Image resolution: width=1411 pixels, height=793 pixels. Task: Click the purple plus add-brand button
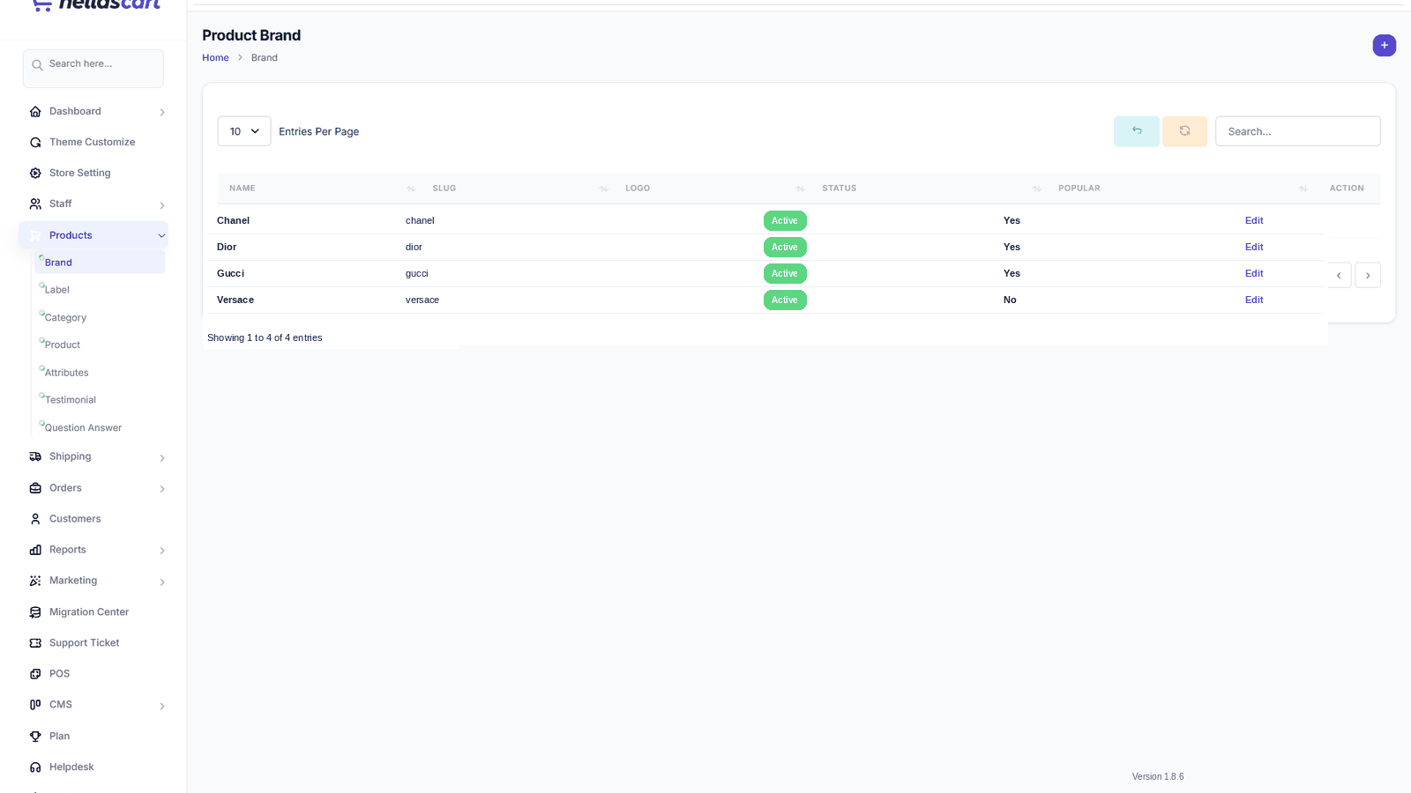(1384, 45)
